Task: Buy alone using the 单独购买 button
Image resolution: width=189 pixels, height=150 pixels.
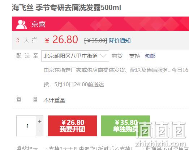Action: (x=125, y=126)
